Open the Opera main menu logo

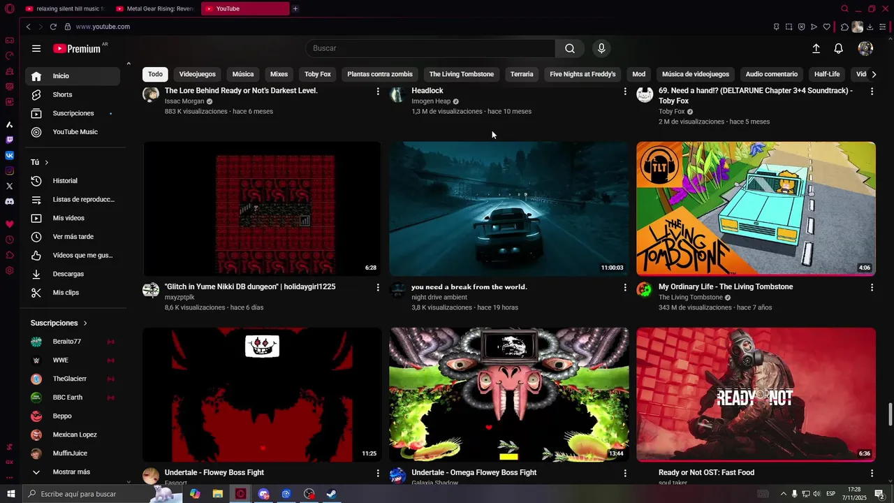(x=9, y=8)
